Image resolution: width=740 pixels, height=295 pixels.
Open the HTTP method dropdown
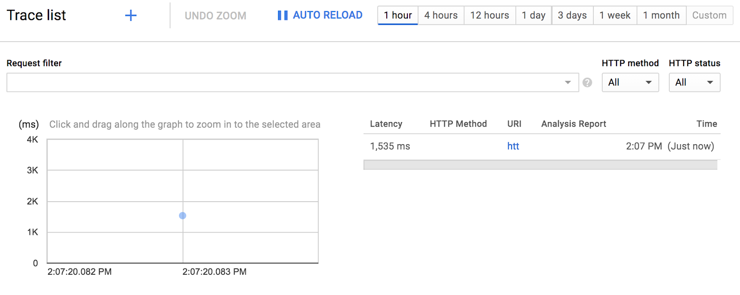(x=630, y=82)
